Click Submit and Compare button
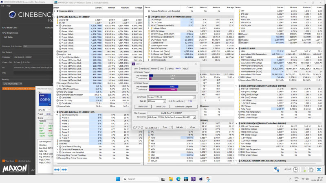 [x=183, y=107]
